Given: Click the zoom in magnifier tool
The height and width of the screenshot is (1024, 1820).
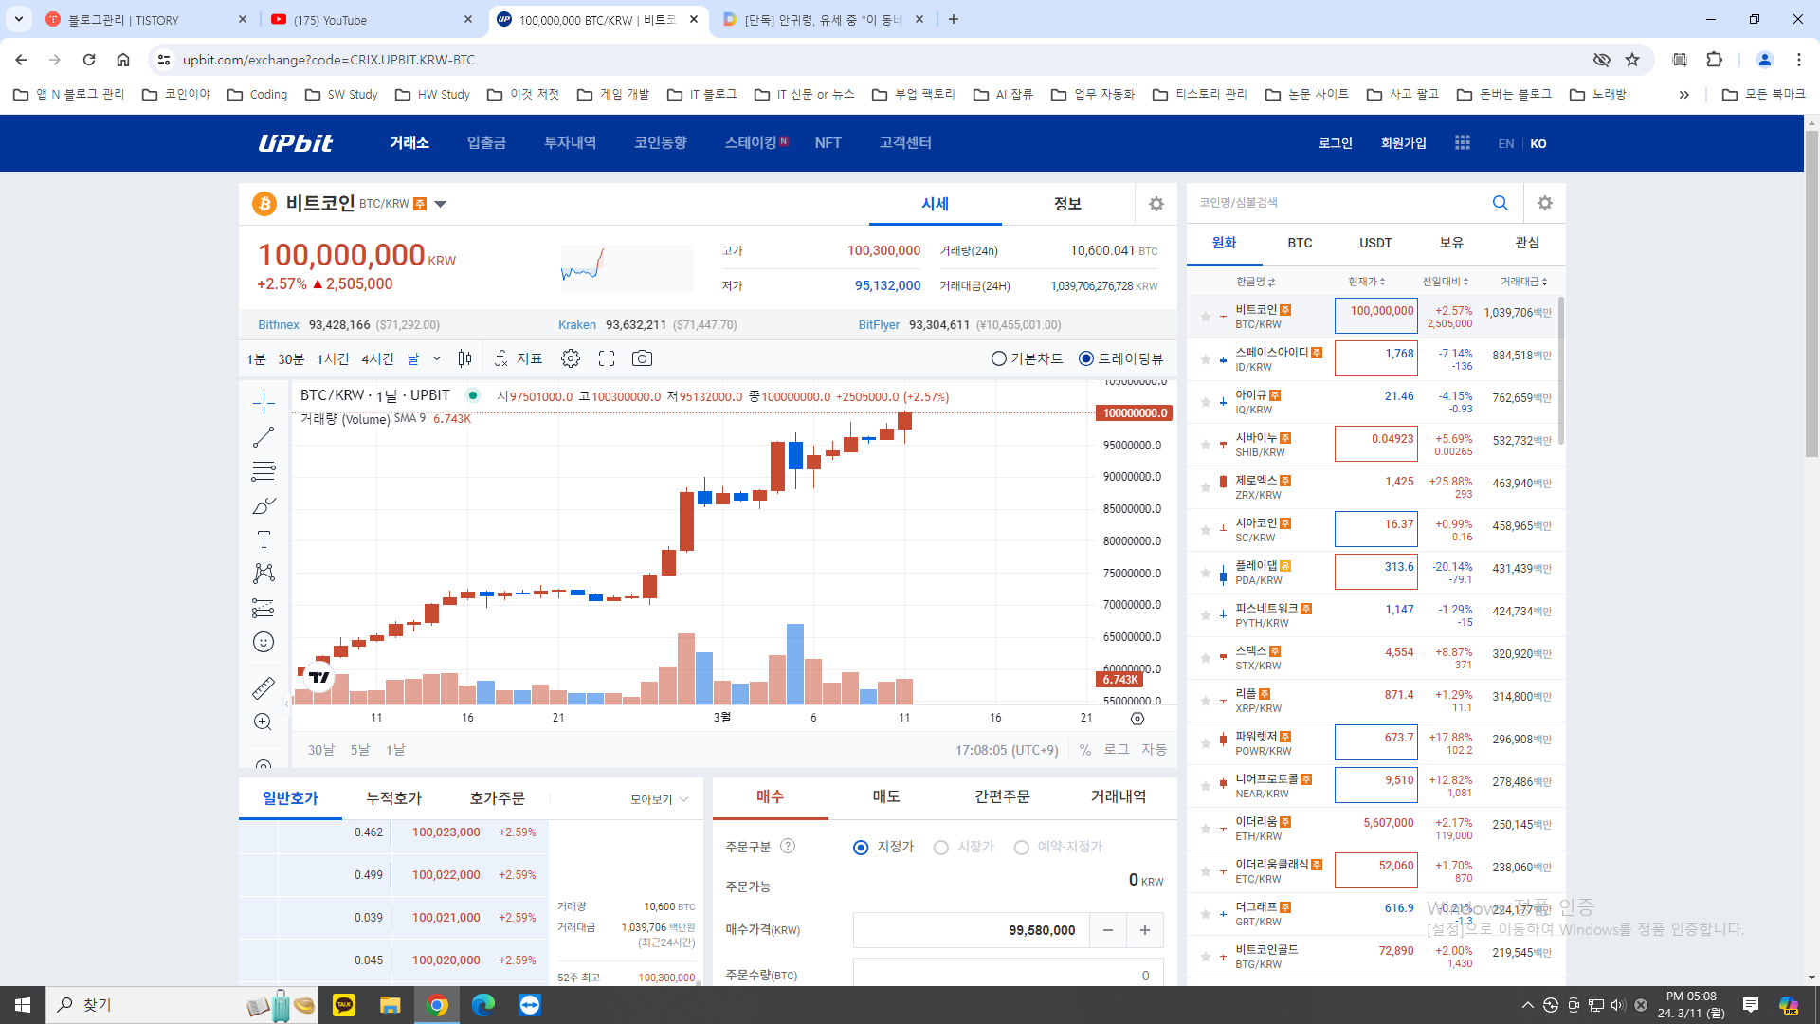Looking at the screenshot, I should coord(264,722).
